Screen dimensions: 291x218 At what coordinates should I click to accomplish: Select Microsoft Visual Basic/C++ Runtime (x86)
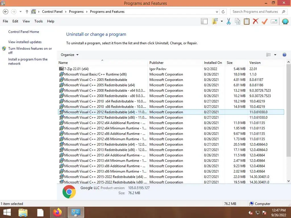[171, 74]
